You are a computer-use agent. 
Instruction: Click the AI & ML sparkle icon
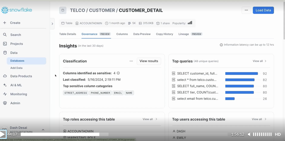pos(5,85)
